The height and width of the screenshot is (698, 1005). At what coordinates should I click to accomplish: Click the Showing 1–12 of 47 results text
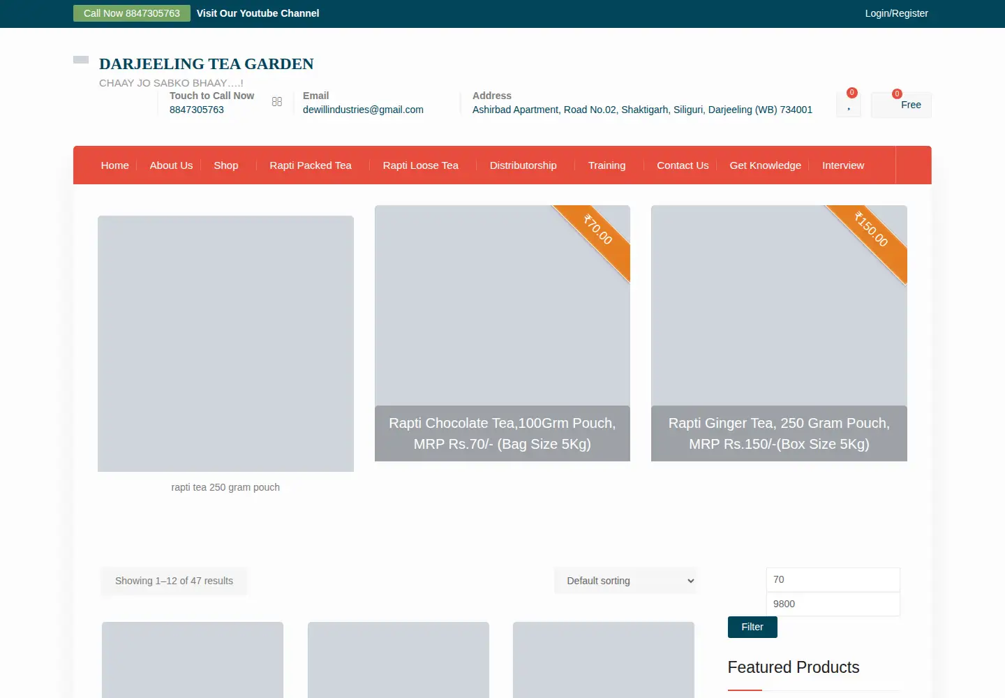pyautogui.click(x=174, y=581)
